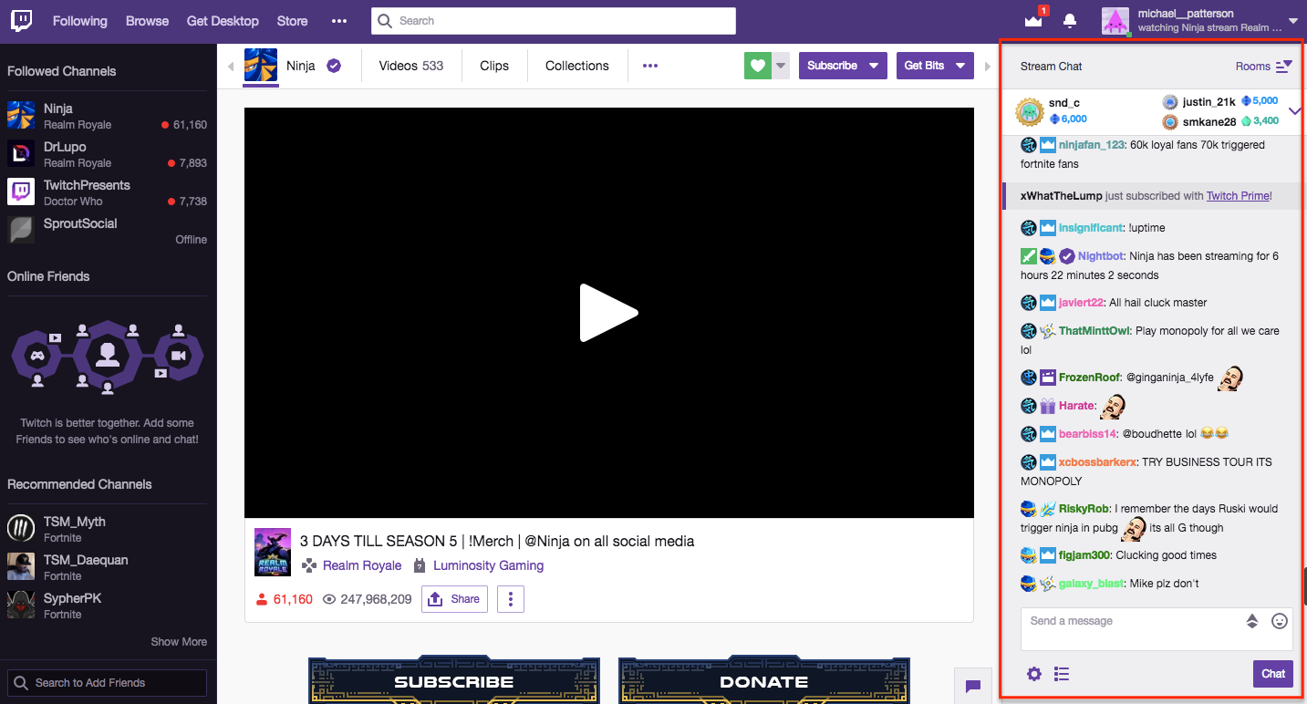Click FrozenRoof's username in chat
This screenshot has height=704, width=1307.
(1089, 378)
